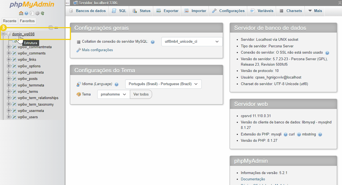The width and height of the screenshot is (342, 185).
Task: Open the Mais dropdown menu
Action: pos(315,11)
